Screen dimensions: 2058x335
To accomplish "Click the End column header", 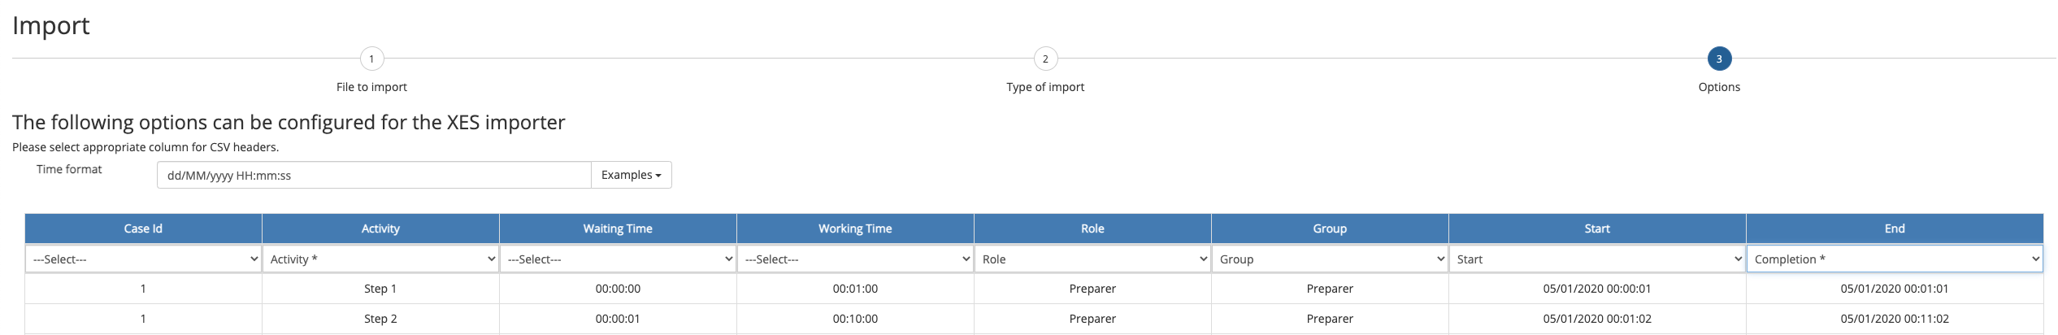I will pyautogui.click(x=1894, y=228).
